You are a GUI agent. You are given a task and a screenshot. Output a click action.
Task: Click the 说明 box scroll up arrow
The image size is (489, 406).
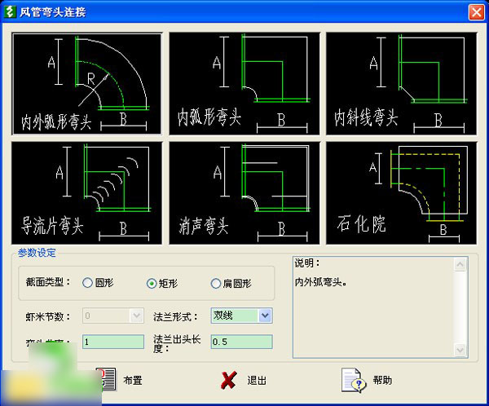460,265
